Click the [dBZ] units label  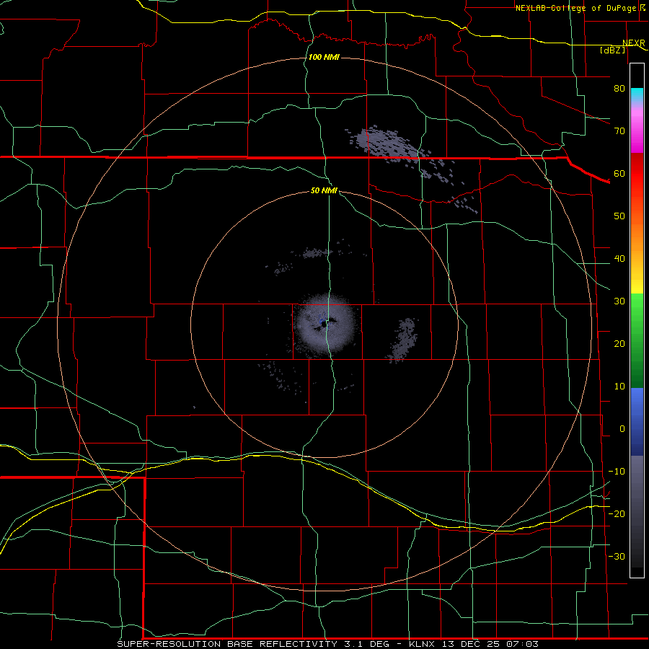612,50
